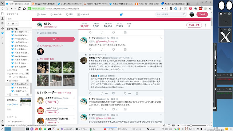Open the address bar dropdown arrow
233x131 pixels.
[x=162, y=9]
